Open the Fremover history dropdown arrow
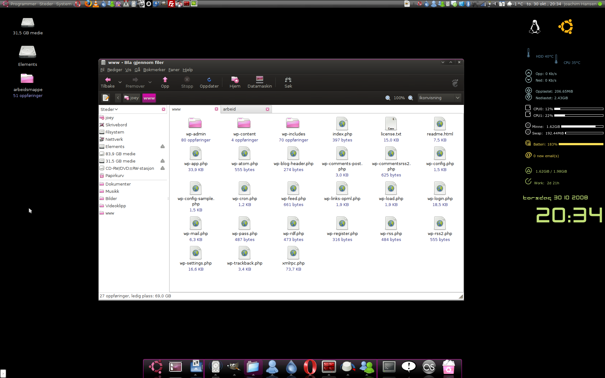Viewport: 605px width, 378px height. pyautogui.click(x=150, y=82)
